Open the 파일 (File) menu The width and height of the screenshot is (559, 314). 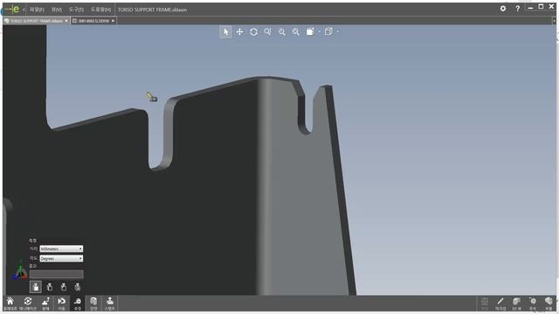pos(37,10)
